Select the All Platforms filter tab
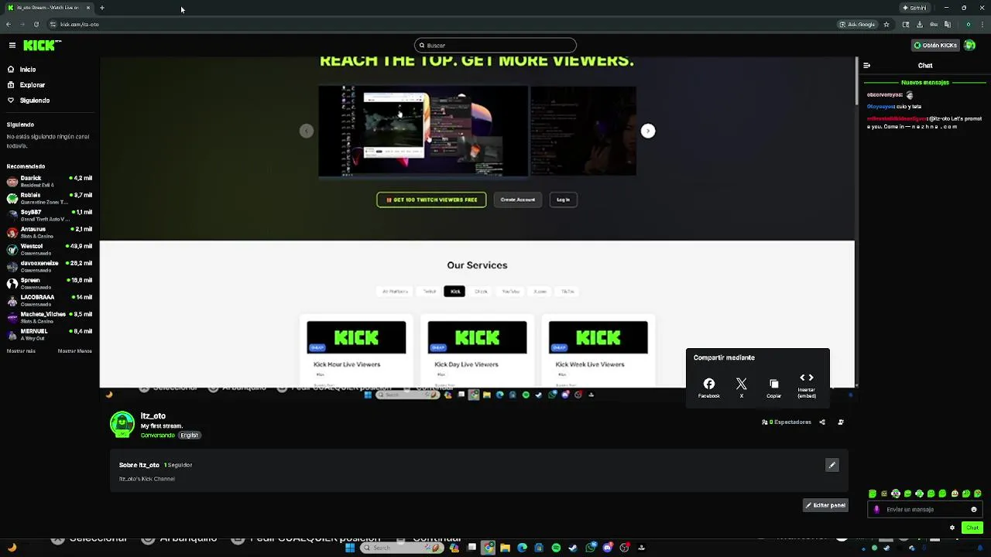The width and height of the screenshot is (991, 557). (395, 292)
